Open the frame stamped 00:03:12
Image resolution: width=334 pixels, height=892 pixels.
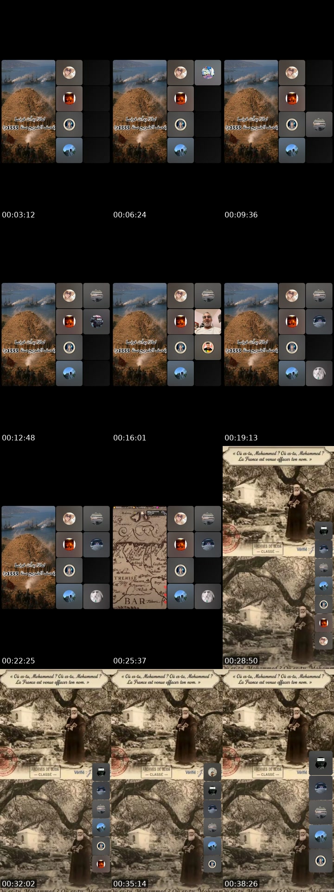[56, 111]
